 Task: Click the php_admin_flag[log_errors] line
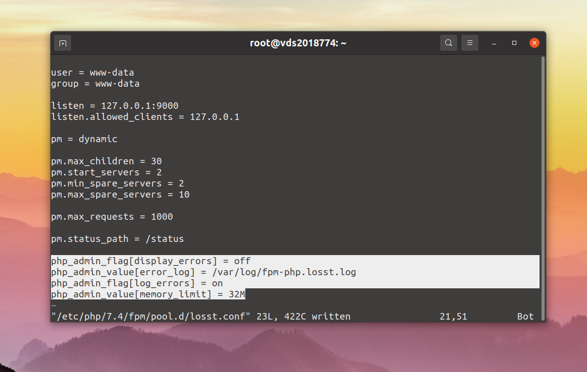[x=137, y=283]
